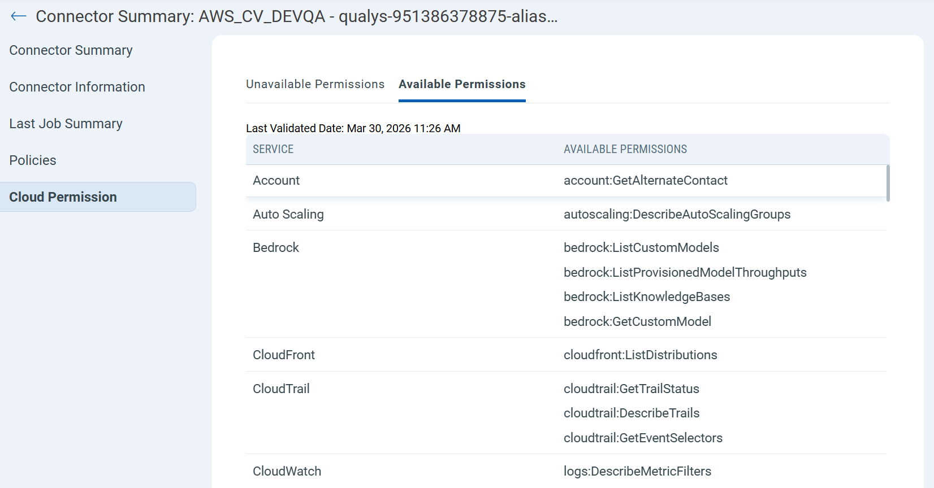Click bedrock:ListCustomModels permission
934x488 pixels.
pyautogui.click(x=641, y=248)
